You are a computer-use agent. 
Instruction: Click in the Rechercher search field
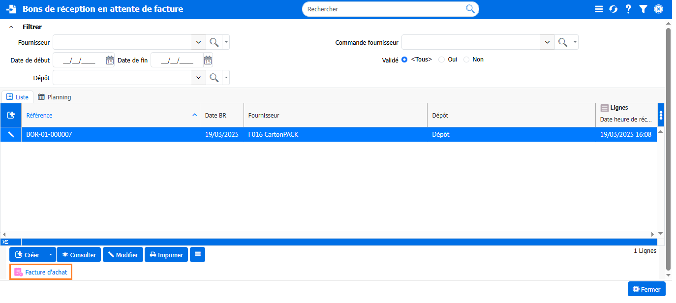[x=384, y=9]
